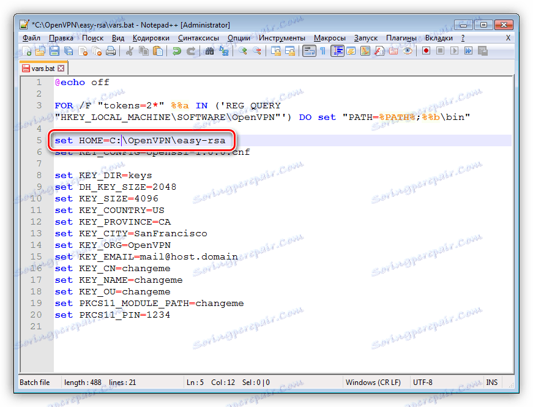This screenshot has width=533, height=407.
Task: Cut selection with the scissors icon
Action: [129, 51]
